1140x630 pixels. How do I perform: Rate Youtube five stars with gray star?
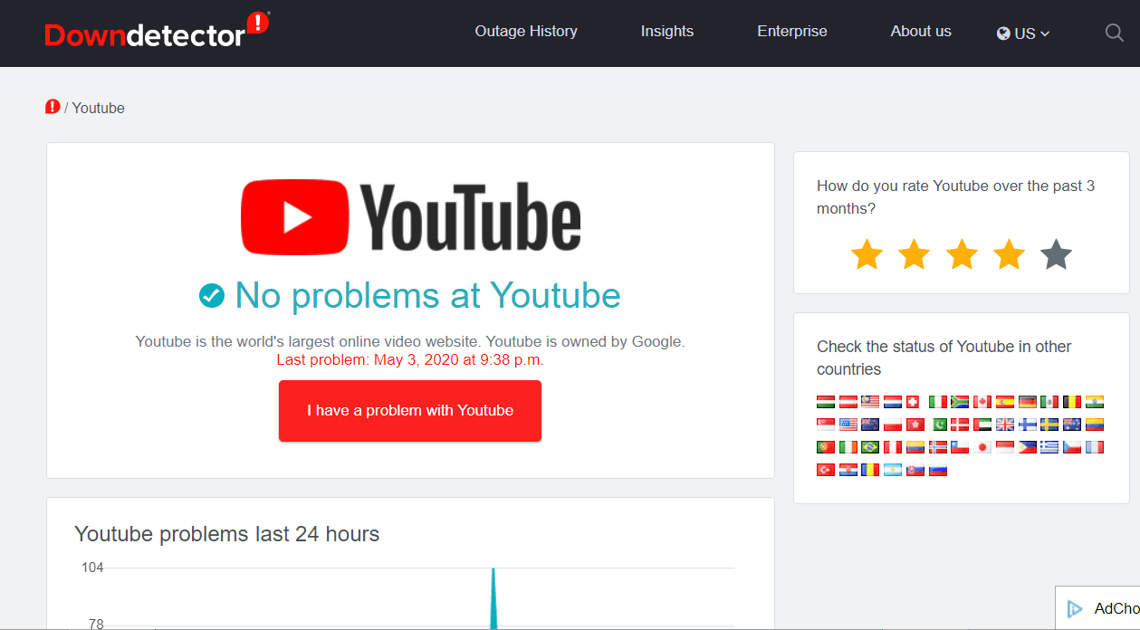pos(1056,254)
